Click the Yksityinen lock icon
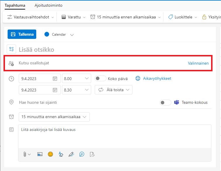Viewport: 221px width, 171px height. point(204,17)
